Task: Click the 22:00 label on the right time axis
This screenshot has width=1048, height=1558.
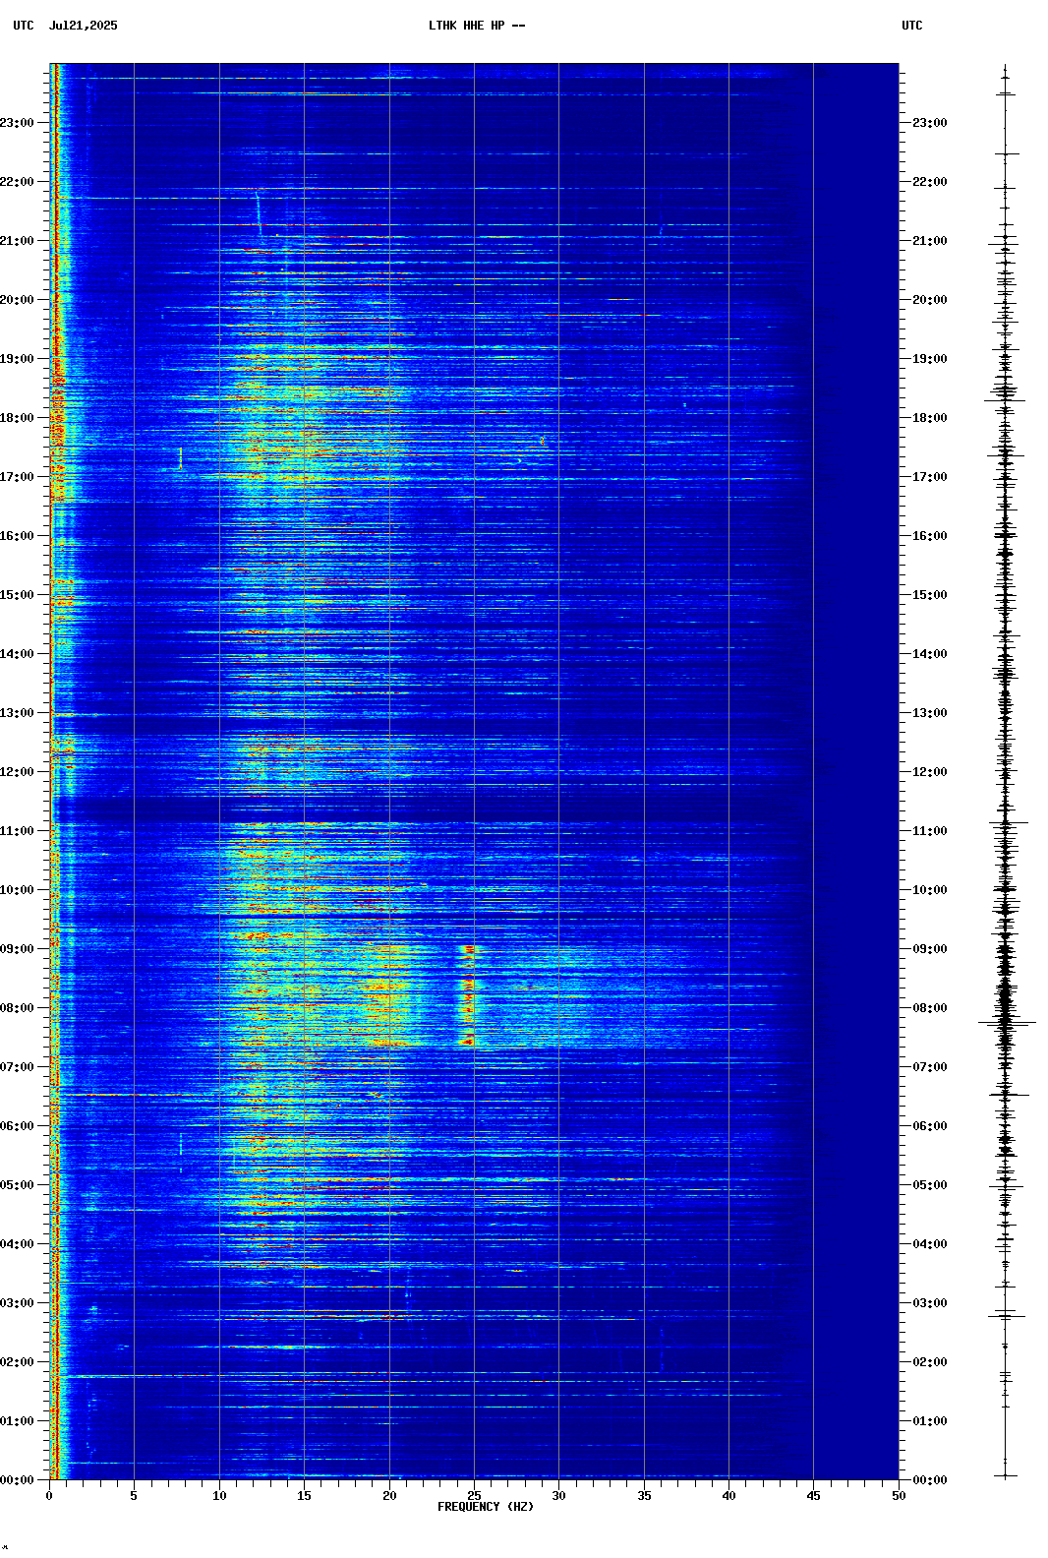Action: [930, 182]
